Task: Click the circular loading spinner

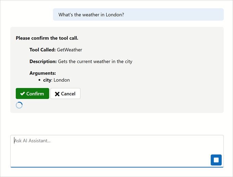Action: [x=19, y=105]
